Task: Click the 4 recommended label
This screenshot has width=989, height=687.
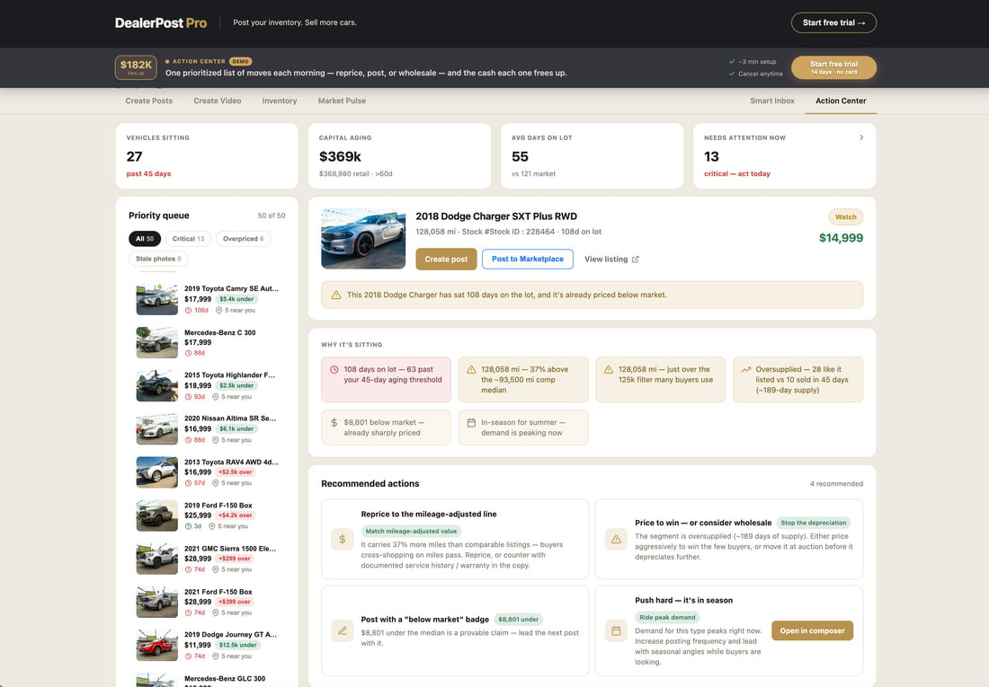Action: pyautogui.click(x=836, y=484)
